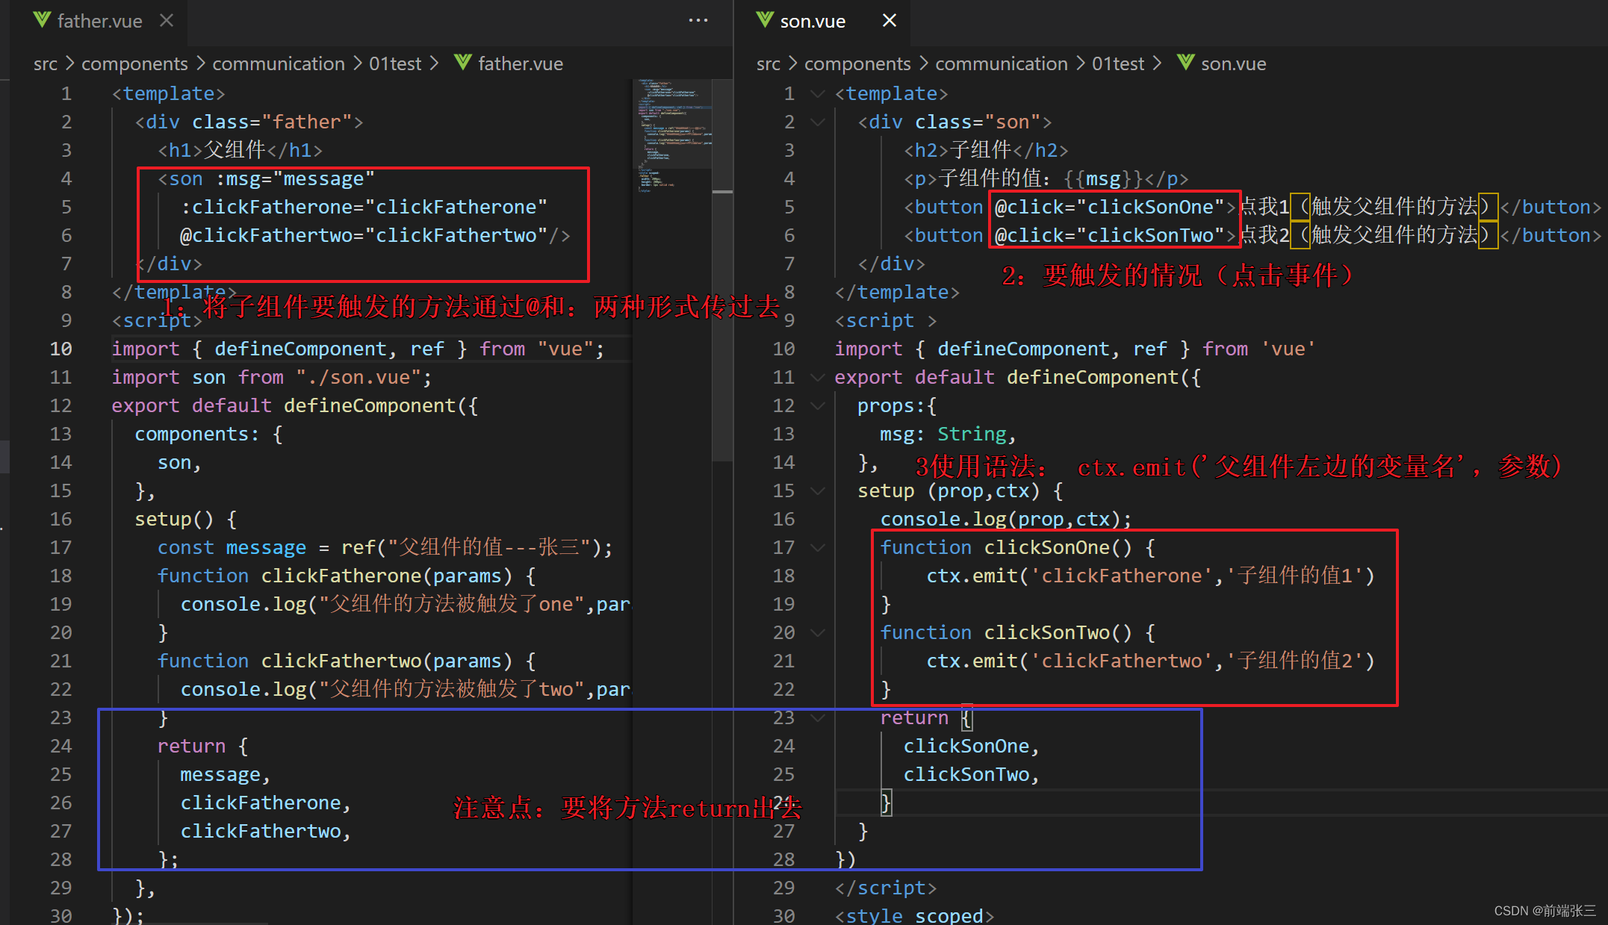Click line number 10 in father.vue gutter
Viewport: 1608px width, 925px height.
(61, 349)
